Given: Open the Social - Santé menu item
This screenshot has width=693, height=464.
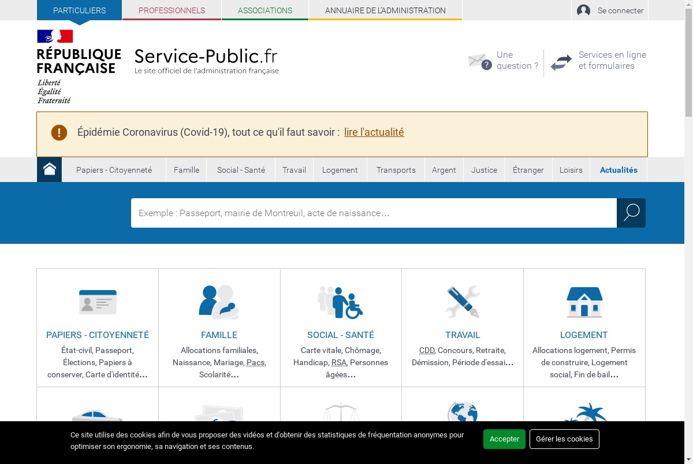Looking at the screenshot, I should point(241,170).
